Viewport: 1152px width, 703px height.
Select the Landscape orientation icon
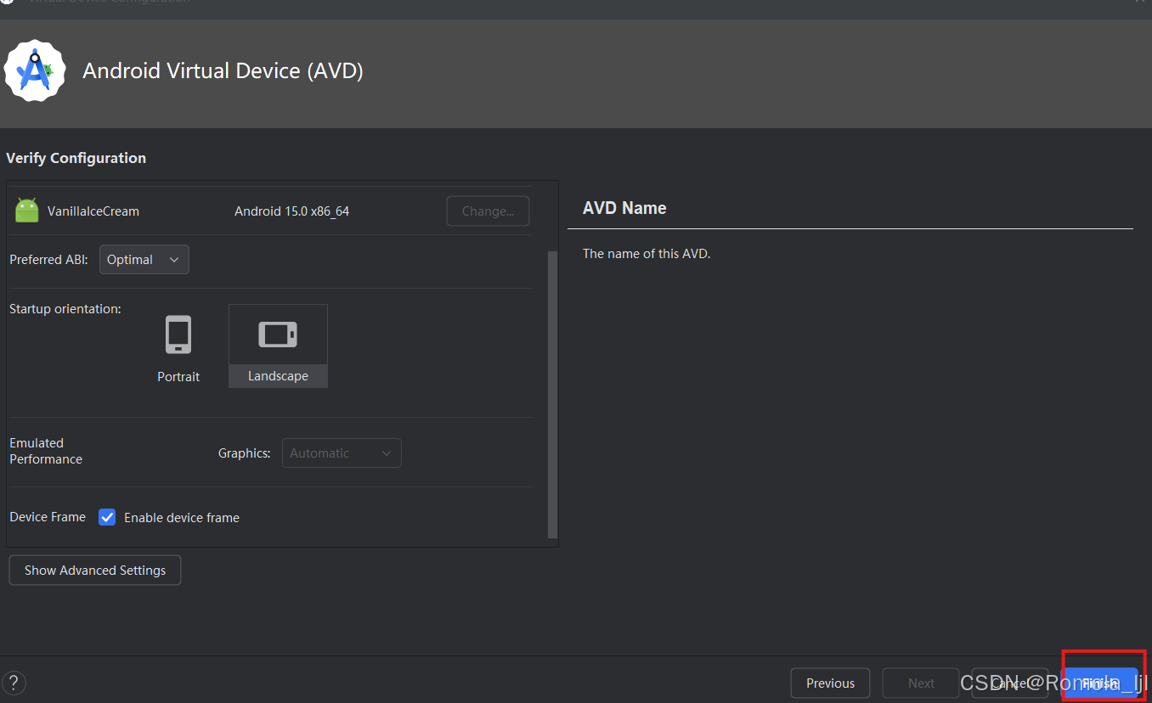278,334
